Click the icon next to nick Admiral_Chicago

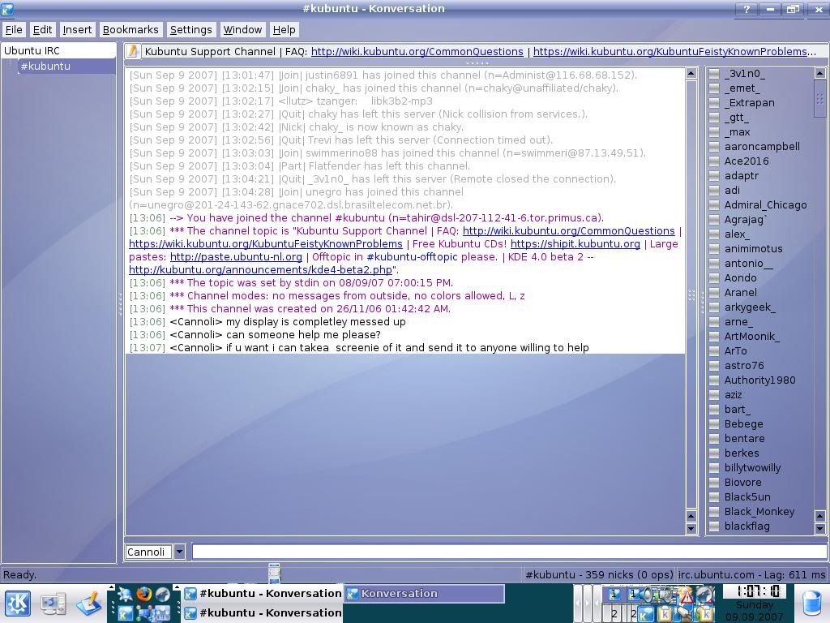714,205
